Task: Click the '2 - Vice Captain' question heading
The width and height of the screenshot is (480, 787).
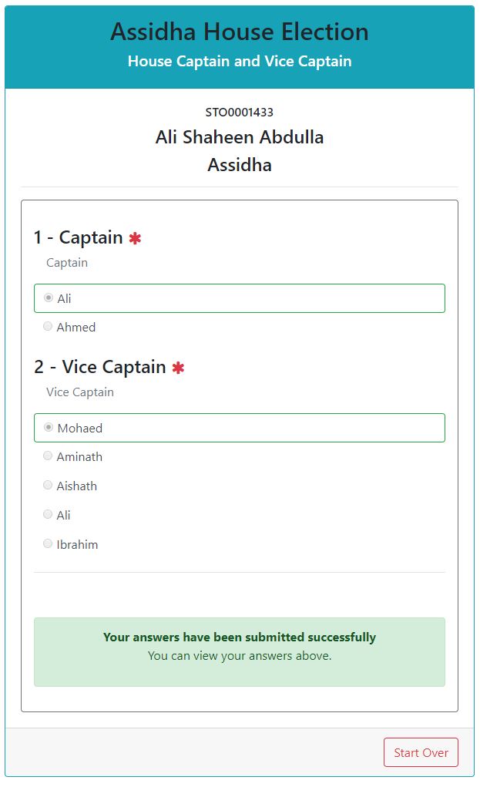Action: click(100, 367)
